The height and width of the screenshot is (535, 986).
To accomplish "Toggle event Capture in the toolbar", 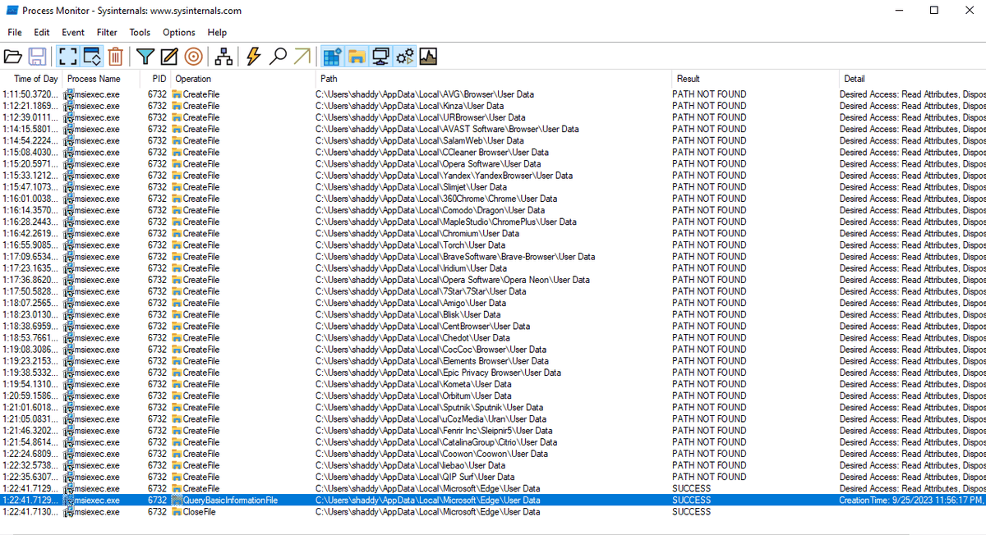I will [x=67, y=57].
